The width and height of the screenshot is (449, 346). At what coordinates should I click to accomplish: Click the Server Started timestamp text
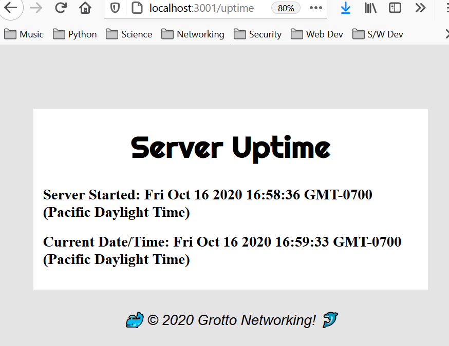[x=208, y=203]
